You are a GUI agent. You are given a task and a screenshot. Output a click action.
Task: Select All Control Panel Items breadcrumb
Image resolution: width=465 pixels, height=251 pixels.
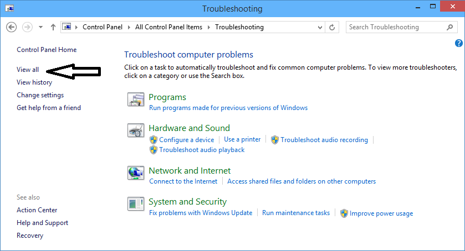tap(168, 27)
